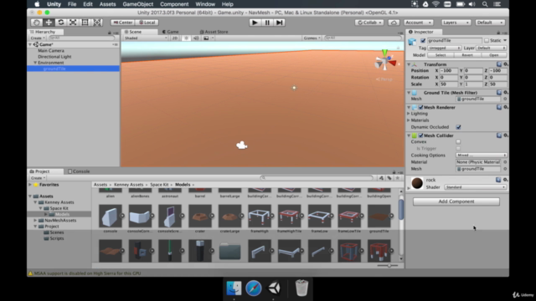Select the Rect transform tool
Image resolution: width=536 pixels, height=301 pixels.
[85, 23]
